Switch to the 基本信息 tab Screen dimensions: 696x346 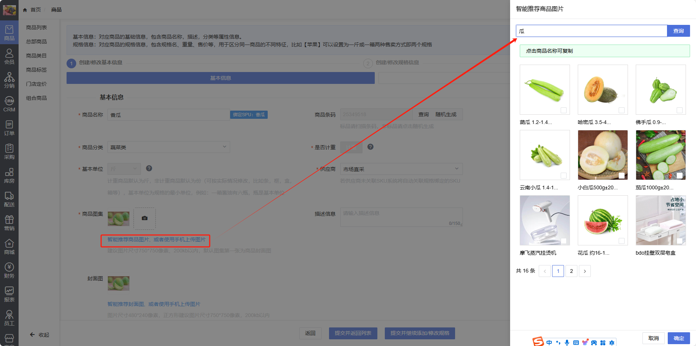(x=220, y=78)
